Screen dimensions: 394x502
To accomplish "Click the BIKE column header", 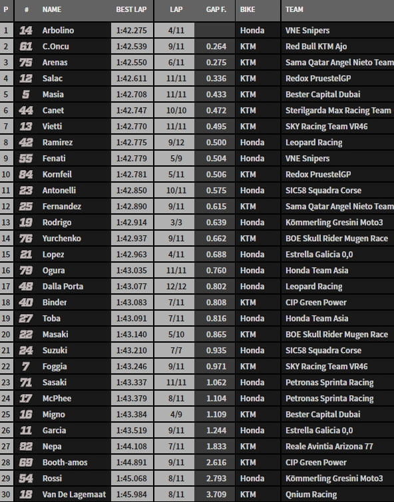I will tap(248, 9).
